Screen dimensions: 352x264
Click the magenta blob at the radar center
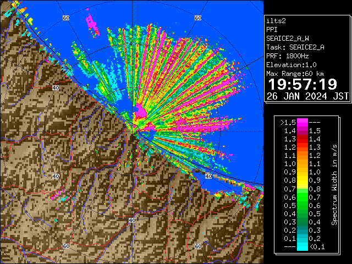pyautogui.click(x=141, y=111)
